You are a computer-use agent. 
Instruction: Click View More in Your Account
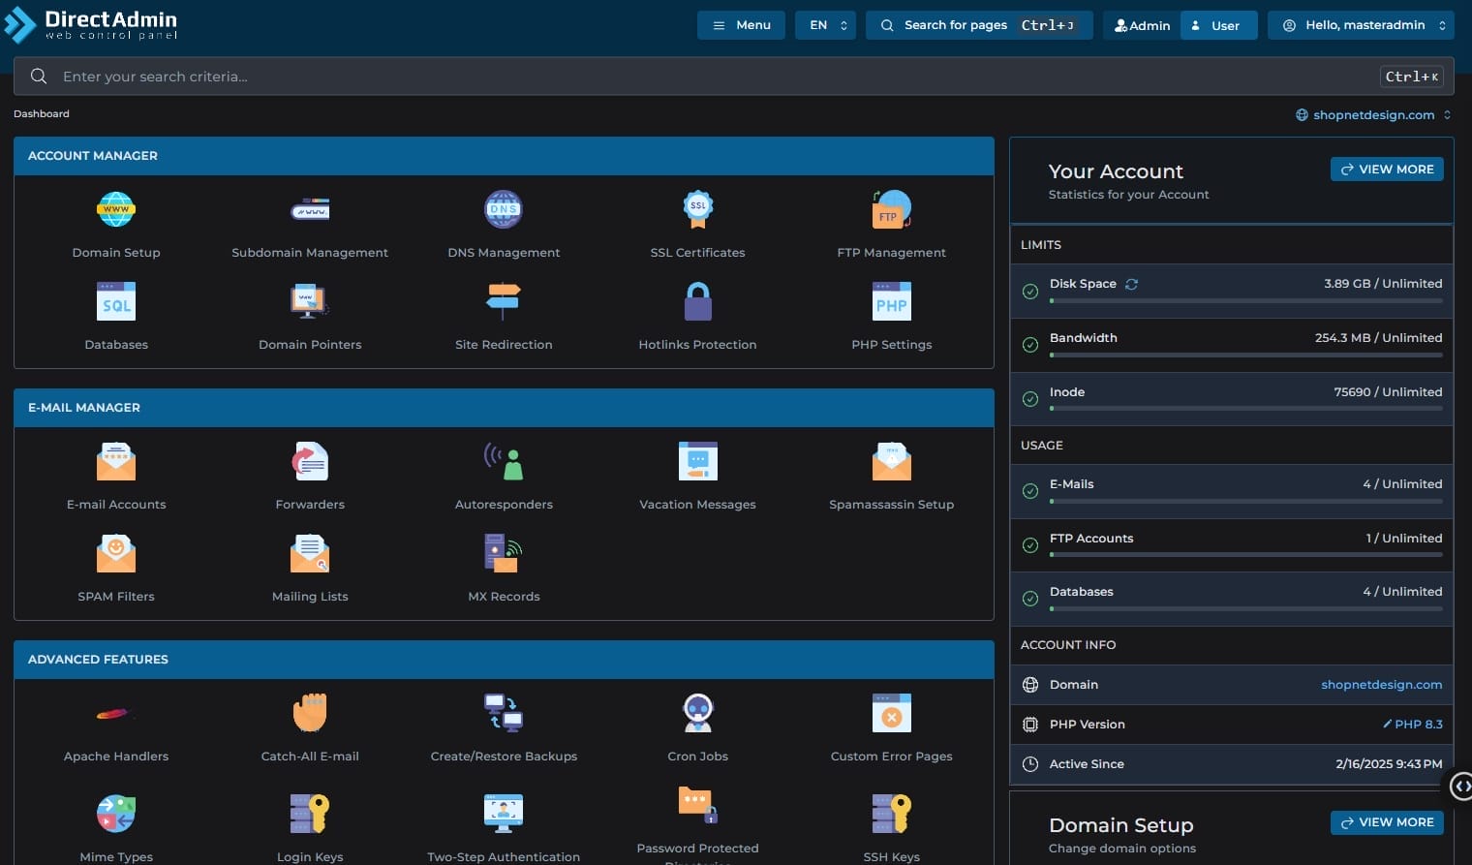click(1386, 170)
